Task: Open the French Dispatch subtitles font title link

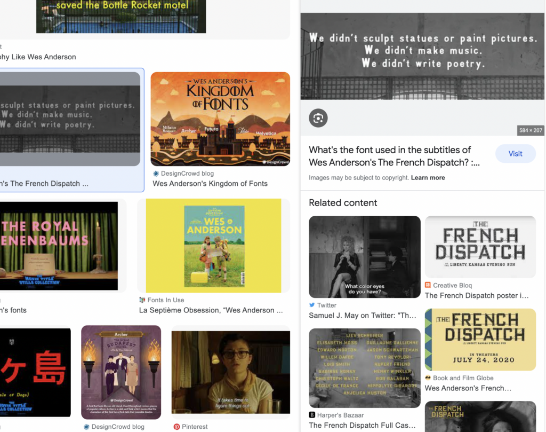Action: tap(394, 156)
